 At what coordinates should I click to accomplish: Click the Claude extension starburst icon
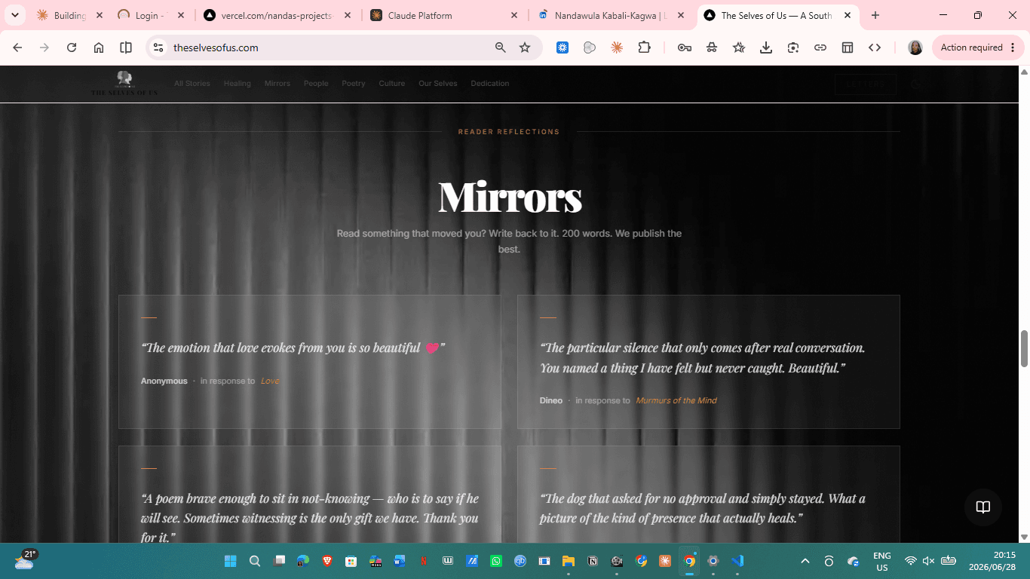(x=617, y=47)
